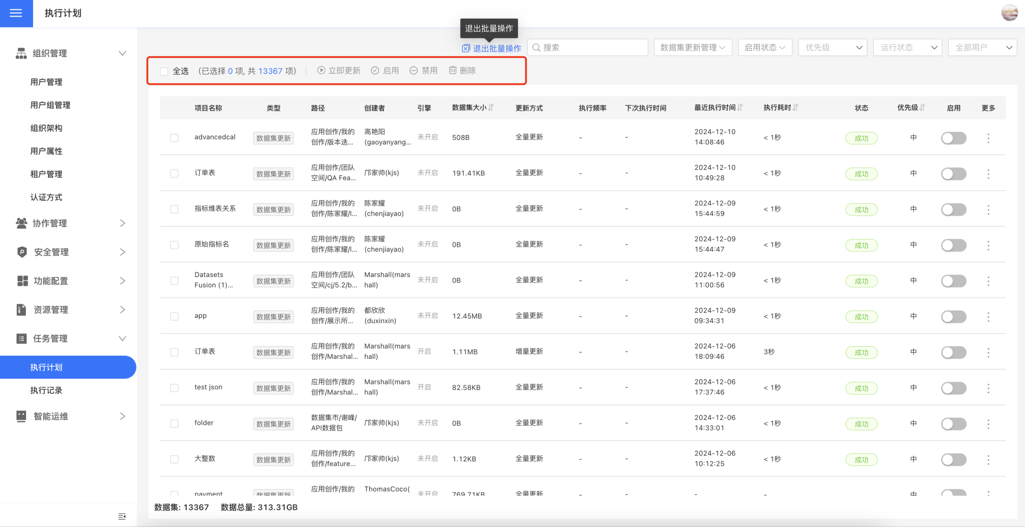The image size is (1025, 527).
Task: Open the 数据集更新管理 dropdown
Action: (x=692, y=48)
